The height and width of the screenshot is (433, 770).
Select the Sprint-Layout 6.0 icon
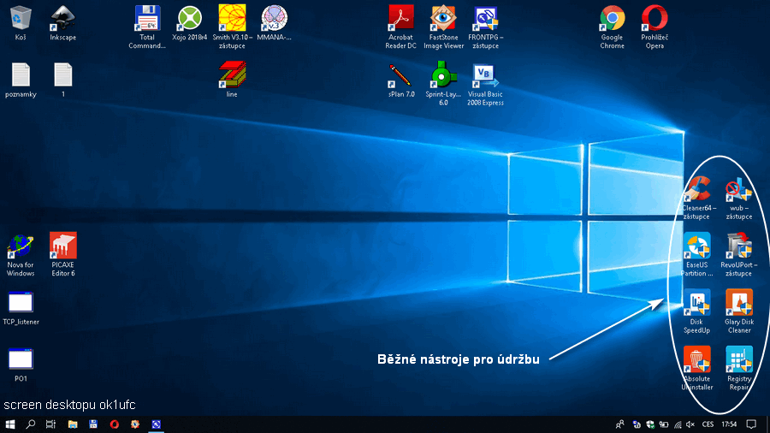click(442, 75)
